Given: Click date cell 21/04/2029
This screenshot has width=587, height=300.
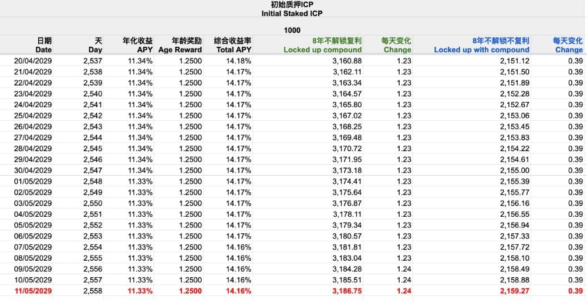Looking at the screenshot, I should coord(33,71).
